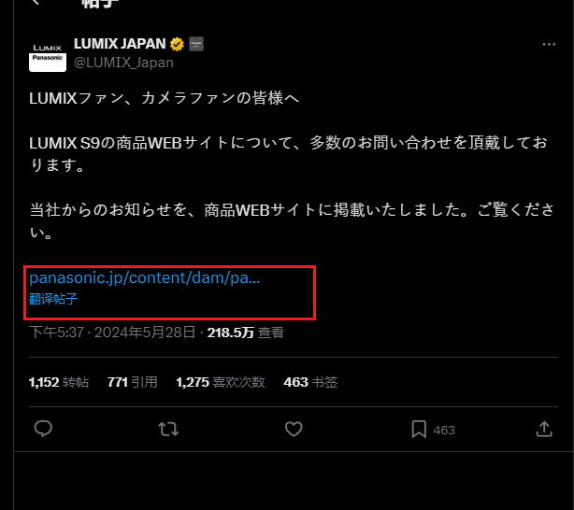View the 1,152 转帖 reposts list
This screenshot has height=510, width=574.
click(x=59, y=382)
